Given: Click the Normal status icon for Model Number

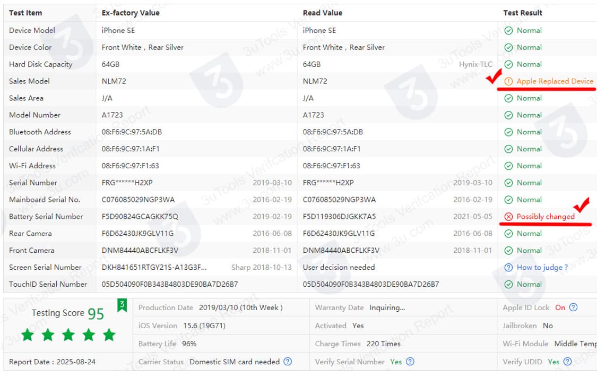Looking at the screenshot, I should coord(508,115).
